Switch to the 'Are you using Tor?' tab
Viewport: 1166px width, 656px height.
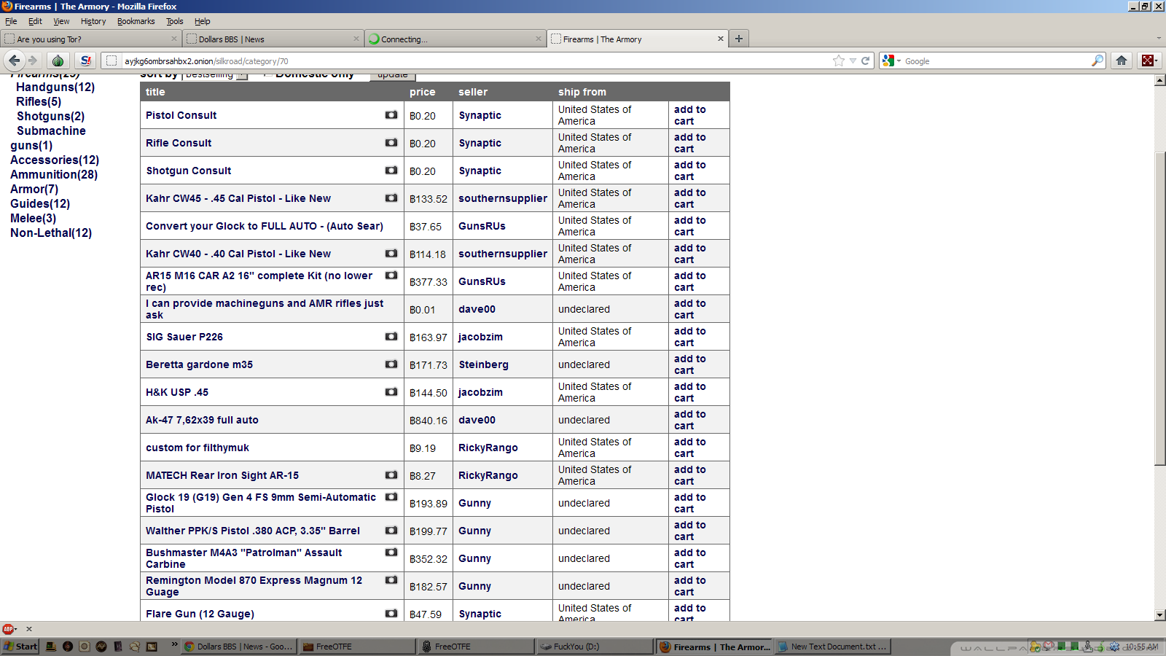[90, 39]
